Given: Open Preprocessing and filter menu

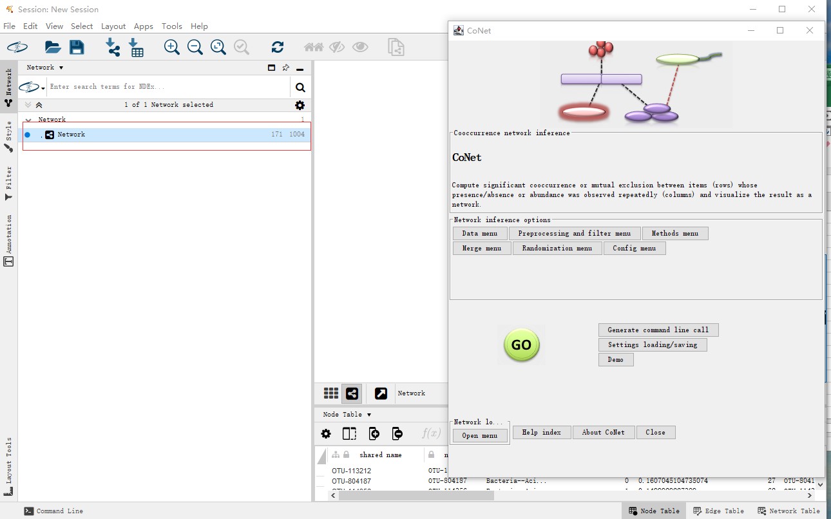Looking at the screenshot, I should [x=575, y=233].
